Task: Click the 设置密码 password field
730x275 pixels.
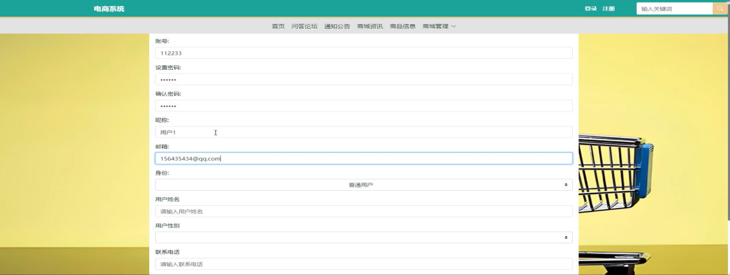Action: coord(364,80)
